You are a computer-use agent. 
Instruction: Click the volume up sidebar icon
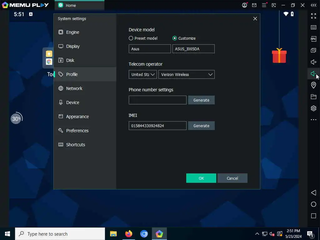click(313, 62)
